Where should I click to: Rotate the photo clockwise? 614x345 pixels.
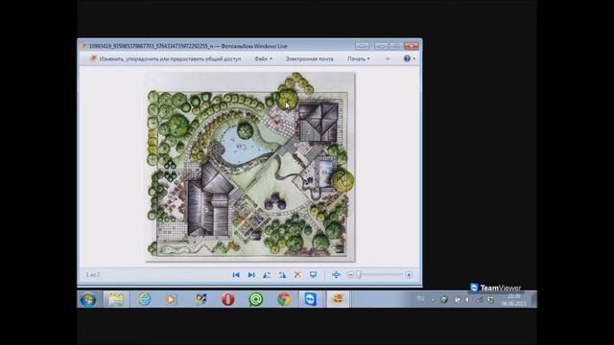click(x=282, y=275)
